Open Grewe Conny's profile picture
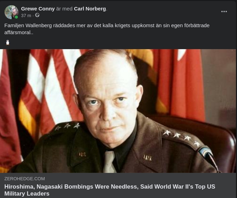The image size is (237, 198). 12,12
